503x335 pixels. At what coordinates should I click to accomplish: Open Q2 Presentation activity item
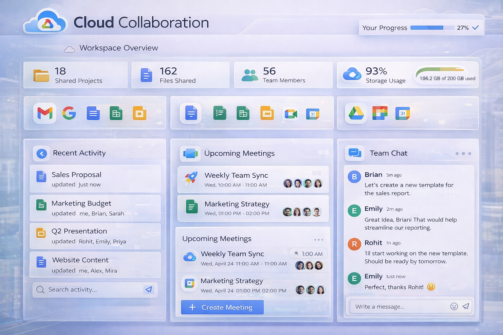pos(95,236)
